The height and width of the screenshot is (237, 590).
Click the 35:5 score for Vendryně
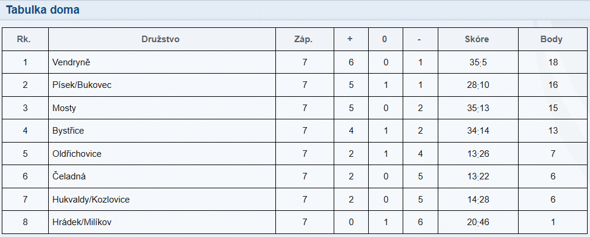pos(478,62)
